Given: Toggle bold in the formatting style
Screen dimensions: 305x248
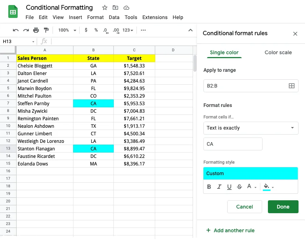Looking at the screenshot, I should [x=209, y=186].
